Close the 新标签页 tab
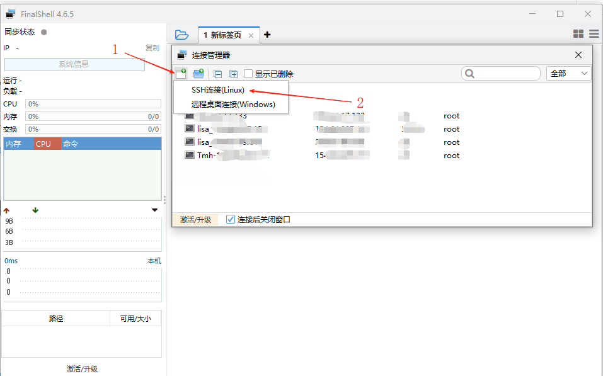Image resolution: width=603 pixels, height=376 pixels. point(251,35)
